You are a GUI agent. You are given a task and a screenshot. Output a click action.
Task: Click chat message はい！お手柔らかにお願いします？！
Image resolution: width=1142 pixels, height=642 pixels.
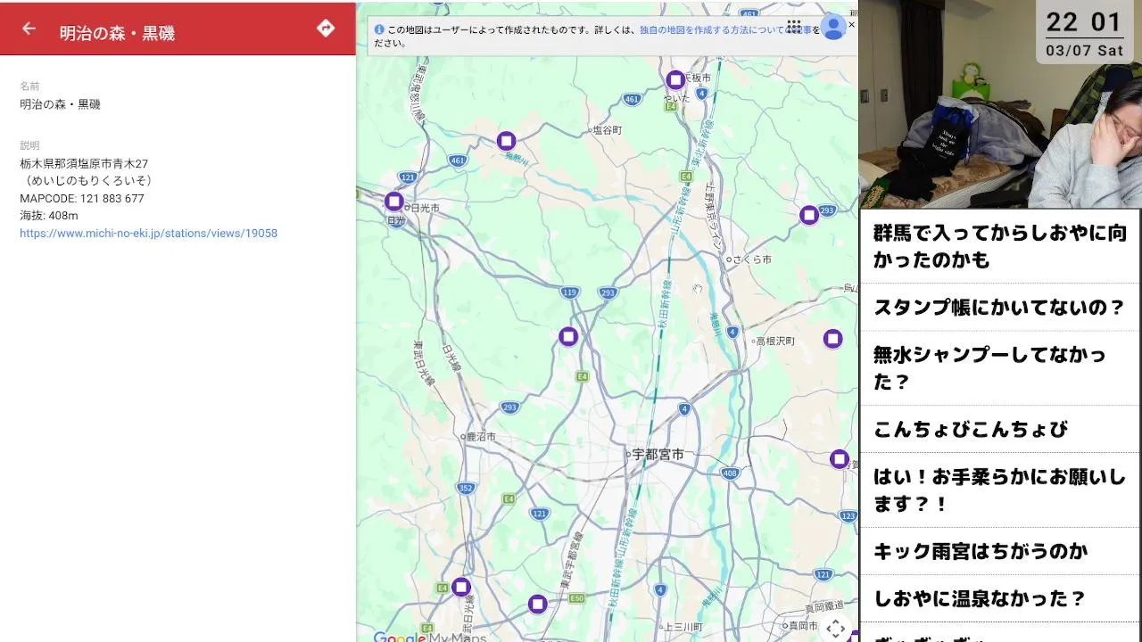(1000, 490)
